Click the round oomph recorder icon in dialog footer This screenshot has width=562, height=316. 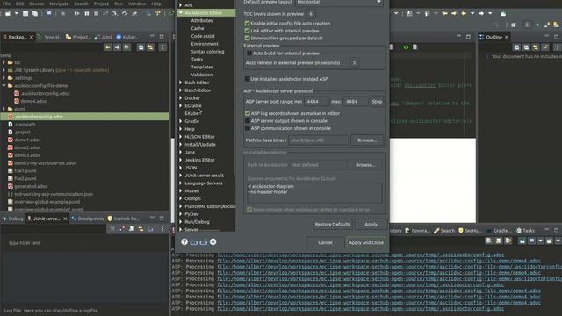213,242
